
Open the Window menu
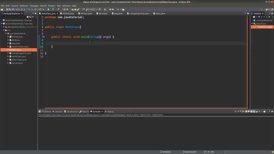click(x=66, y=6)
